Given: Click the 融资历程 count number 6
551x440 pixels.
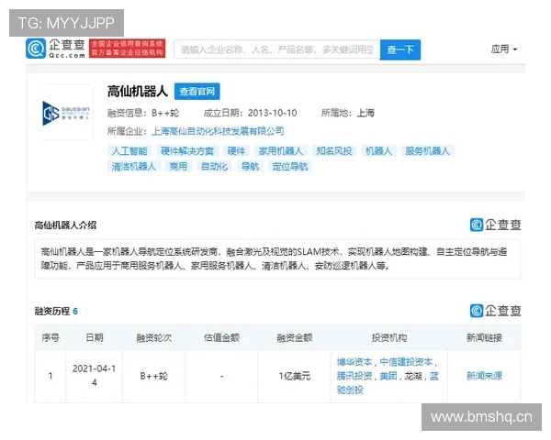Looking at the screenshot, I should click(x=75, y=312).
